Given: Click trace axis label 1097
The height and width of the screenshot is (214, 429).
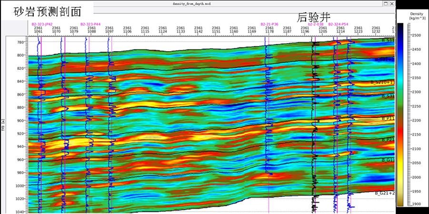Looking at the screenshot, I should 110,31.
